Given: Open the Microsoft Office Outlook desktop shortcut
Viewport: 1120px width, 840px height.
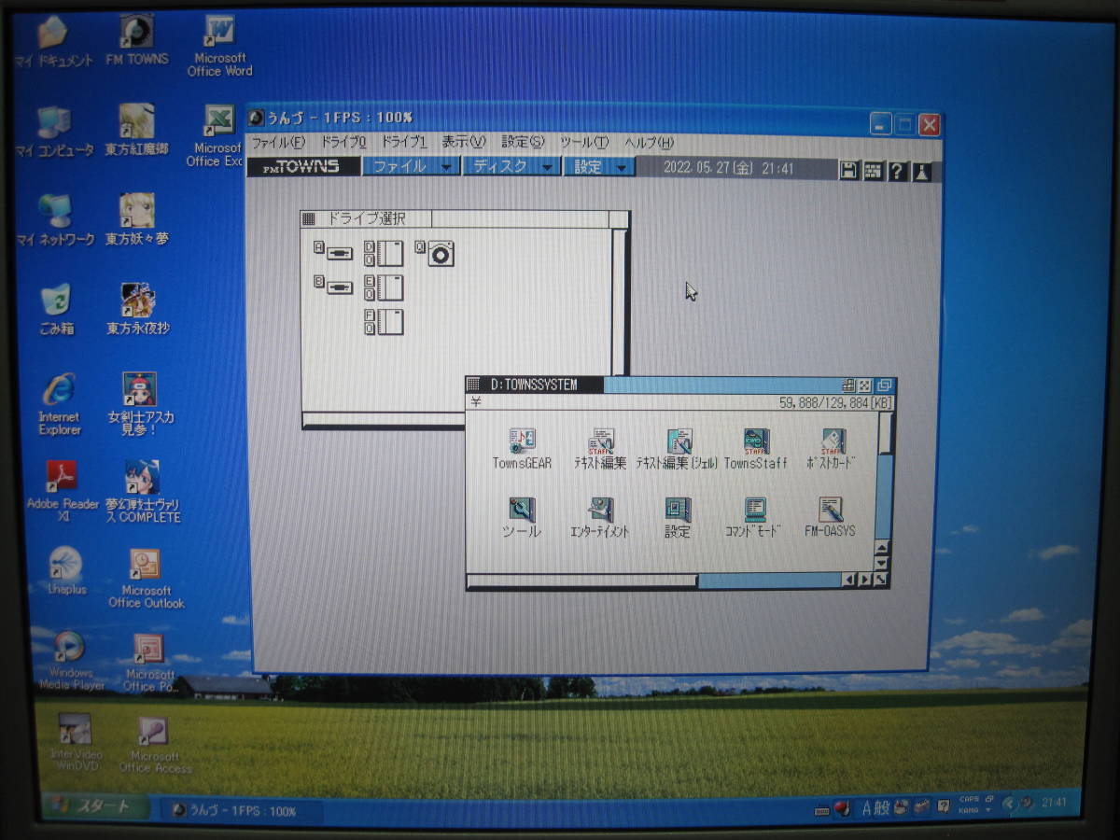Looking at the screenshot, I should tap(147, 579).
